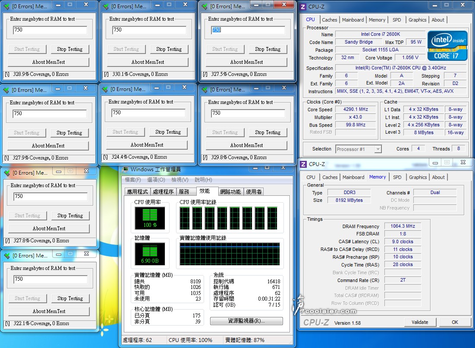
Task: Stop Testing in the 322.1% coverage MemTest window
Action: (70, 298)
